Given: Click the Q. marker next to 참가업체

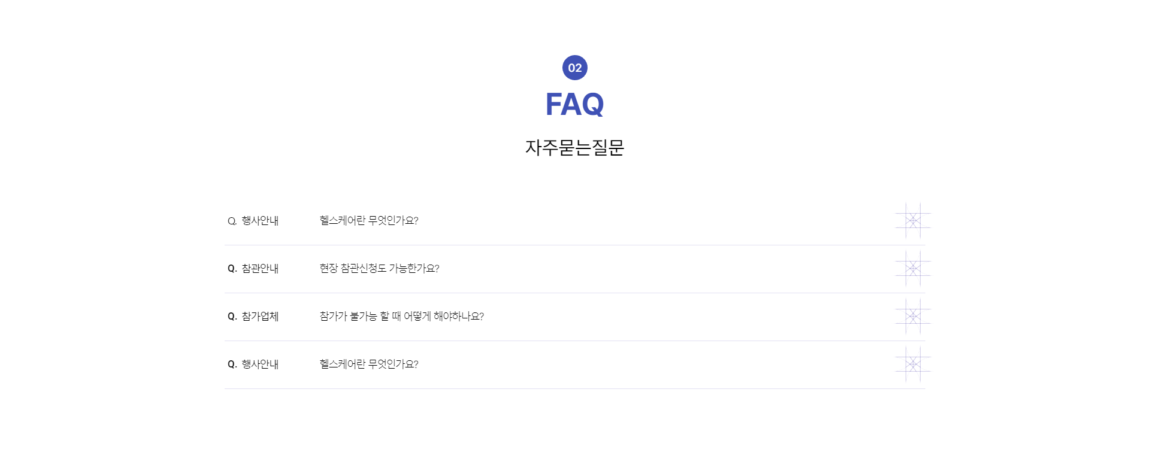Looking at the screenshot, I should tap(232, 317).
